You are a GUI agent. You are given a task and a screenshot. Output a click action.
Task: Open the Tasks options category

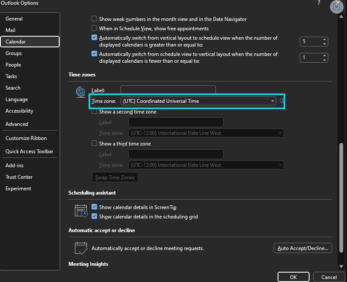click(x=30, y=76)
